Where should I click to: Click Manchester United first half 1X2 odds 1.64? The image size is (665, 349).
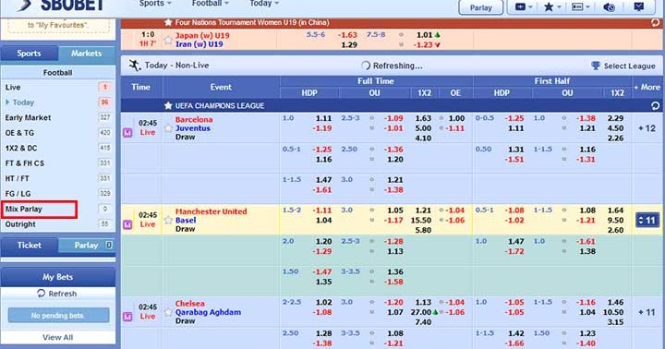tap(615, 211)
